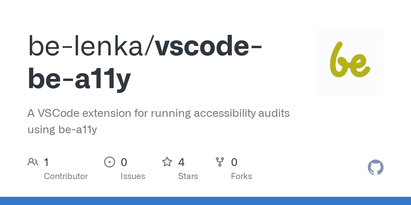This screenshot has height=205, width=411.
Task: Click the Forks label
Action: [241, 176]
